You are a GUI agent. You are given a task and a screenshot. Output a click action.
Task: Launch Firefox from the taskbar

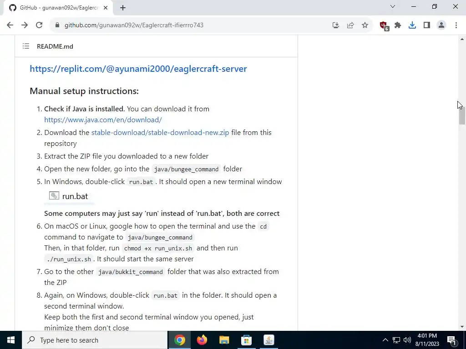(202, 340)
